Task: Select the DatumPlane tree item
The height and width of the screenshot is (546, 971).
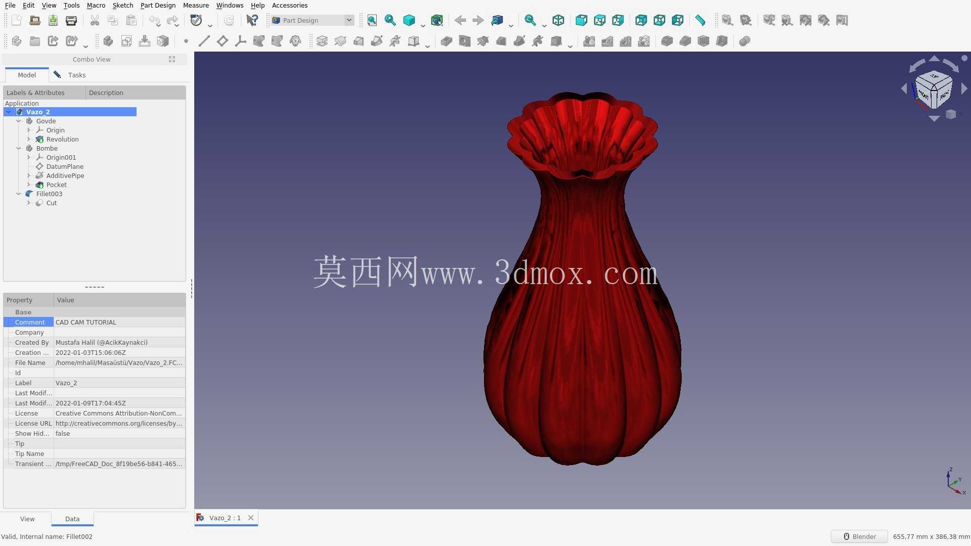Action: [x=65, y=166]
